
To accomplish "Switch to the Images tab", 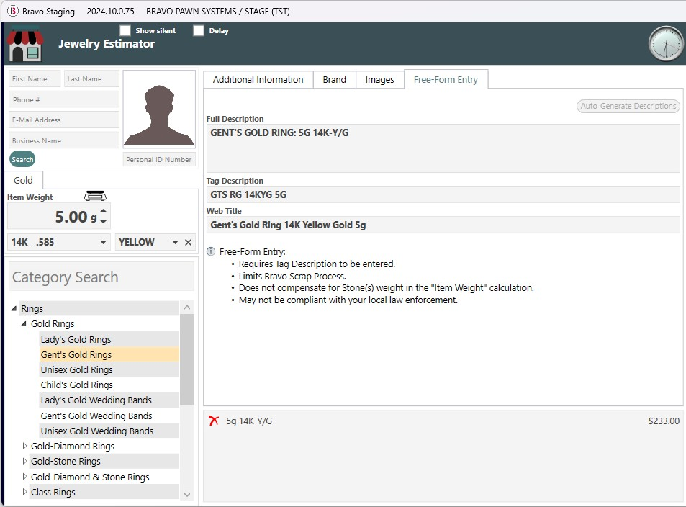I will (380, 79).
